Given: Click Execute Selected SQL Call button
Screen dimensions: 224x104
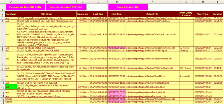Looking at the screenshot, I should coord(66,7).
